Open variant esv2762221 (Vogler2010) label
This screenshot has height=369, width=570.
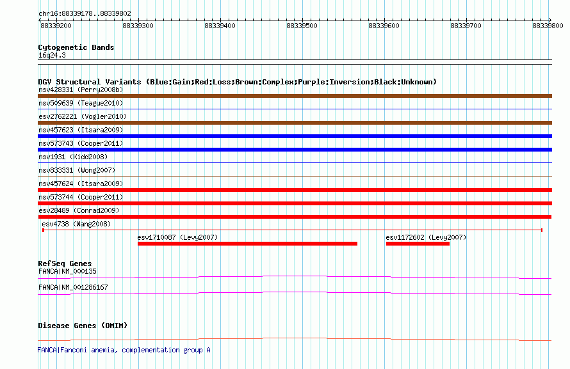83,116
